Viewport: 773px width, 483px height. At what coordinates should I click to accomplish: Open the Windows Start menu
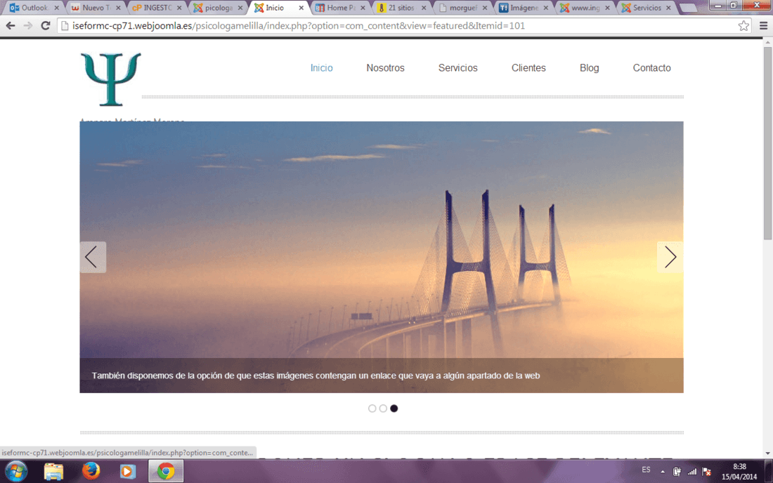15,471
